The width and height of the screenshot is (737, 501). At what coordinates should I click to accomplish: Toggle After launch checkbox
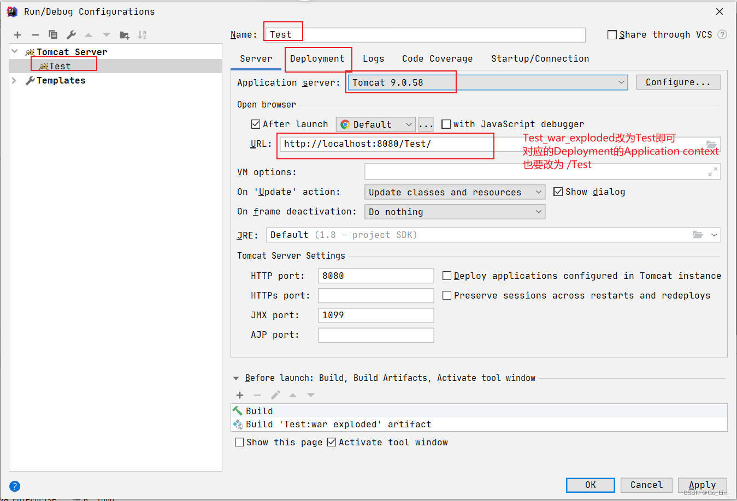(256, 124)
